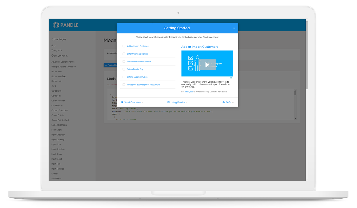Image resolution: width=357 pixels, height=208 pixels.
Task: Click the code block's scrollbar thumb
Action: click(x=295, y=93)
